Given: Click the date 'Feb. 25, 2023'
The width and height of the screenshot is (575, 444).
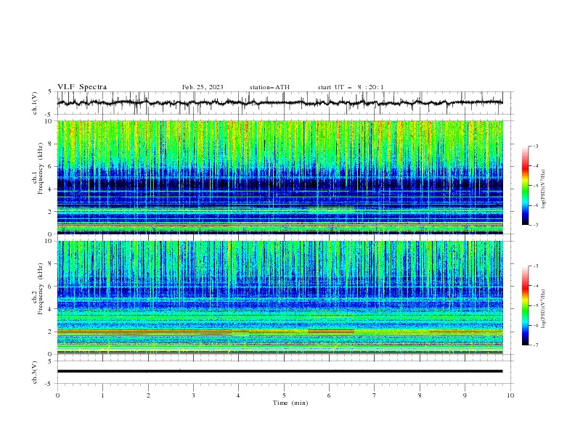Looking at the screenshot, I should (x=203, y=87).
